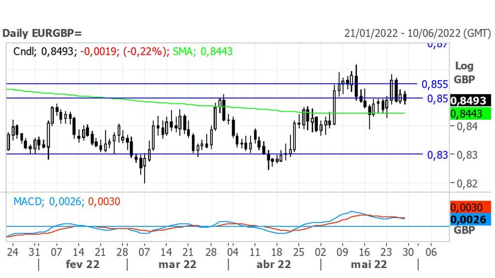This screenshot has height=278, width=495.
Task: Click the abr 22 month label
Action: [274, 264]
